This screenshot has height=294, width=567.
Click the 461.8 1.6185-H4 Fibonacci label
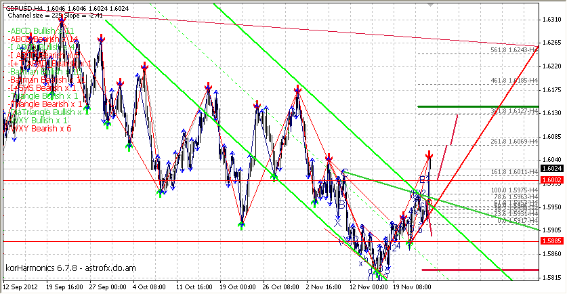click(x=514, y=81)
